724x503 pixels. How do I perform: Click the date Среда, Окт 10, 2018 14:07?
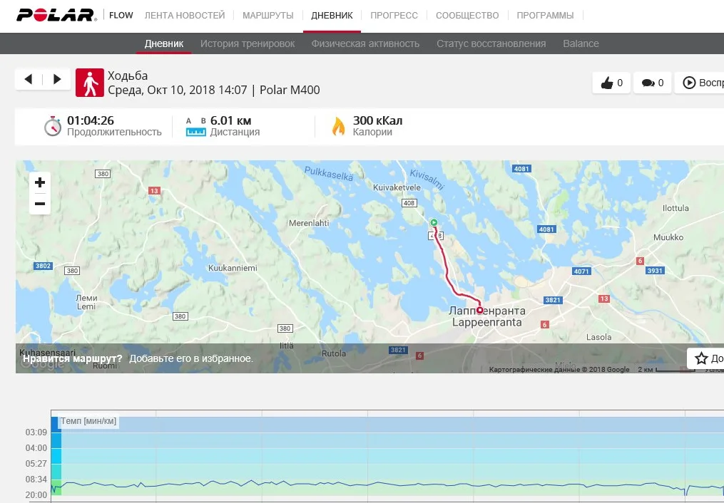click(x=178, y=90)
